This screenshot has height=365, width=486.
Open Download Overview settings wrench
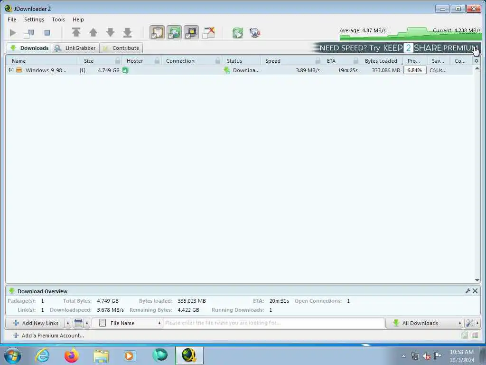(468, 291)
